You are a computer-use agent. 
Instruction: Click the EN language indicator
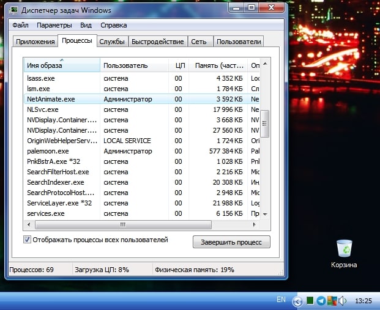(281, 300)
